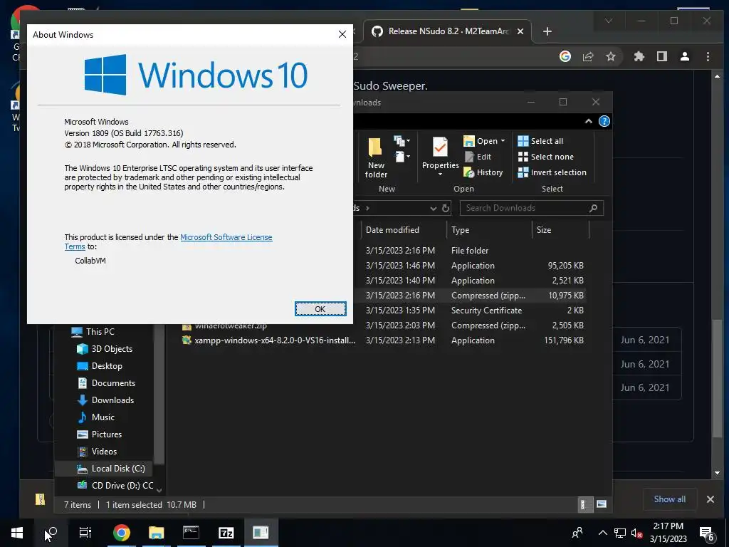The width and height of the screenshot is (729, 547).
Task: Open Pictures in navigation pane
Action: point(100,434)
